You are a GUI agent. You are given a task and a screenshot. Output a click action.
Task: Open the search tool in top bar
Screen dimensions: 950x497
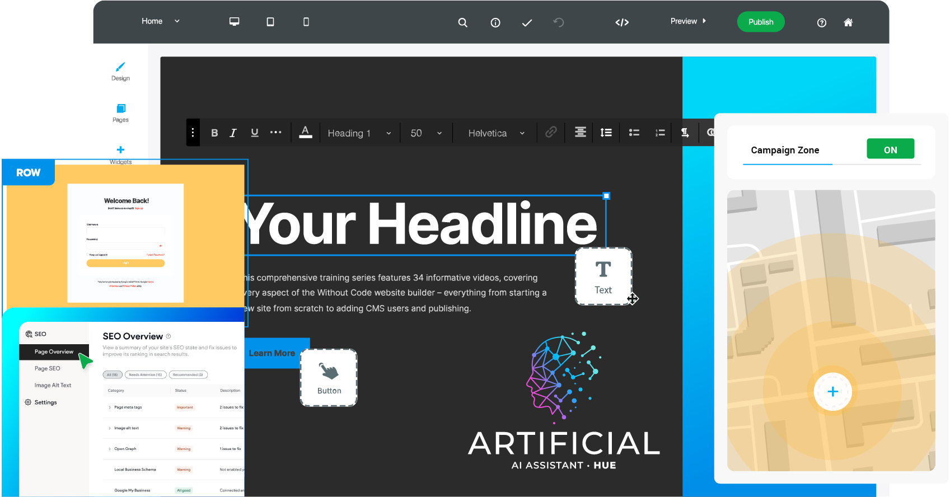point(462,22)
